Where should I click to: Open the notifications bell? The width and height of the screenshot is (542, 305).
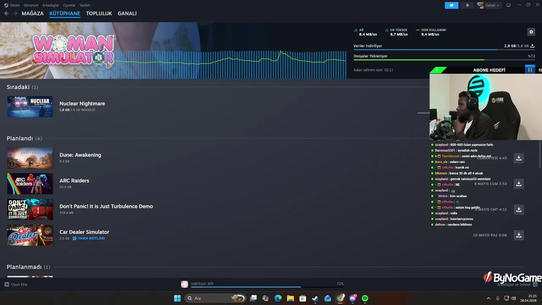click(x=467, y=5)
